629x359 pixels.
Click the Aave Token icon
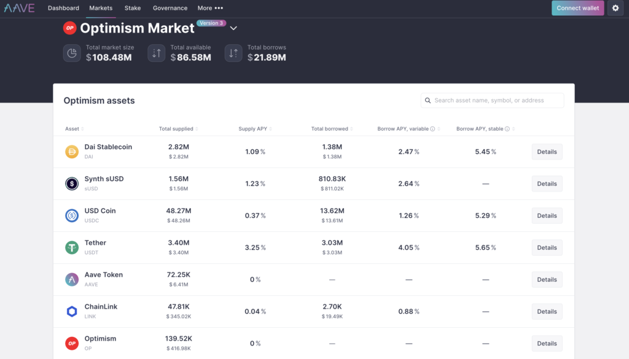tap(72, 279)
